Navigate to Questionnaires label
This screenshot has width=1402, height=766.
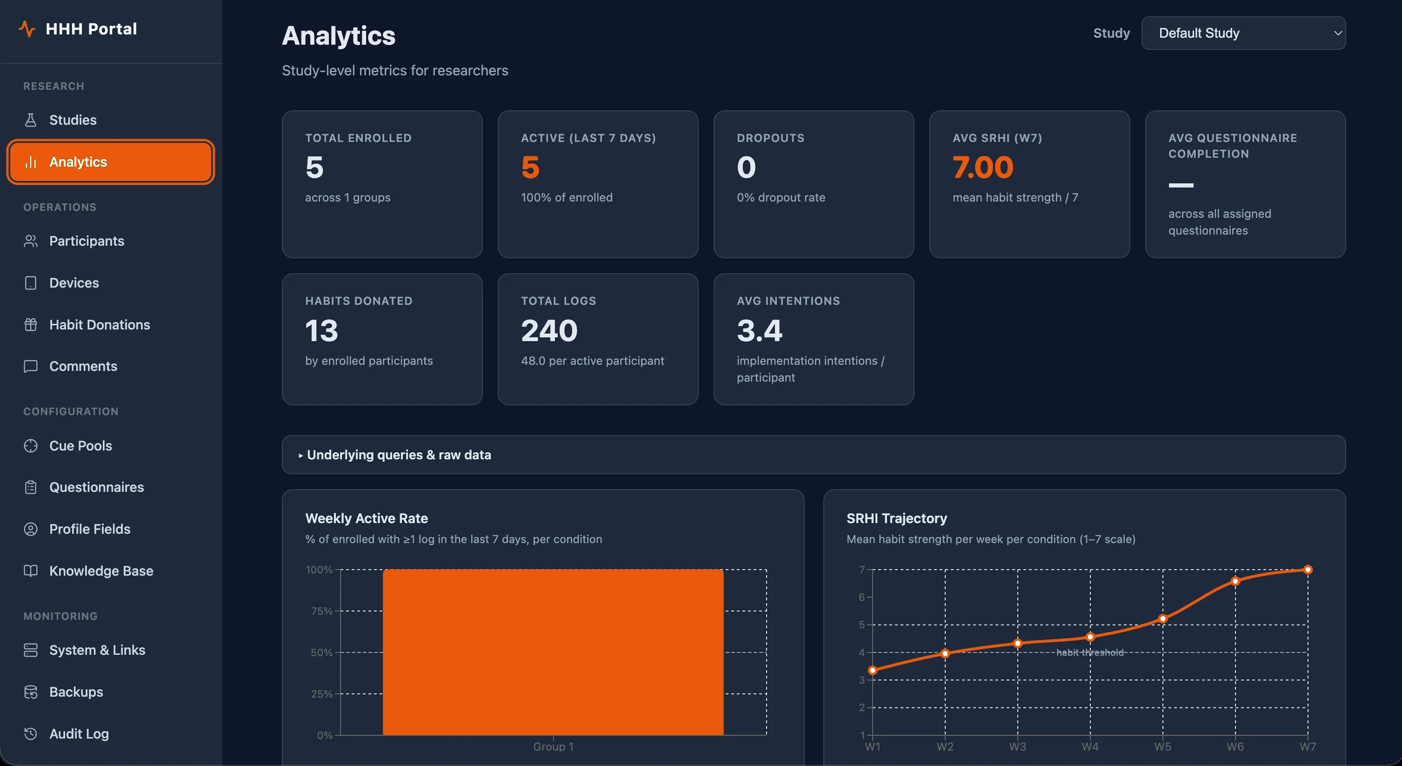(97, 487)
